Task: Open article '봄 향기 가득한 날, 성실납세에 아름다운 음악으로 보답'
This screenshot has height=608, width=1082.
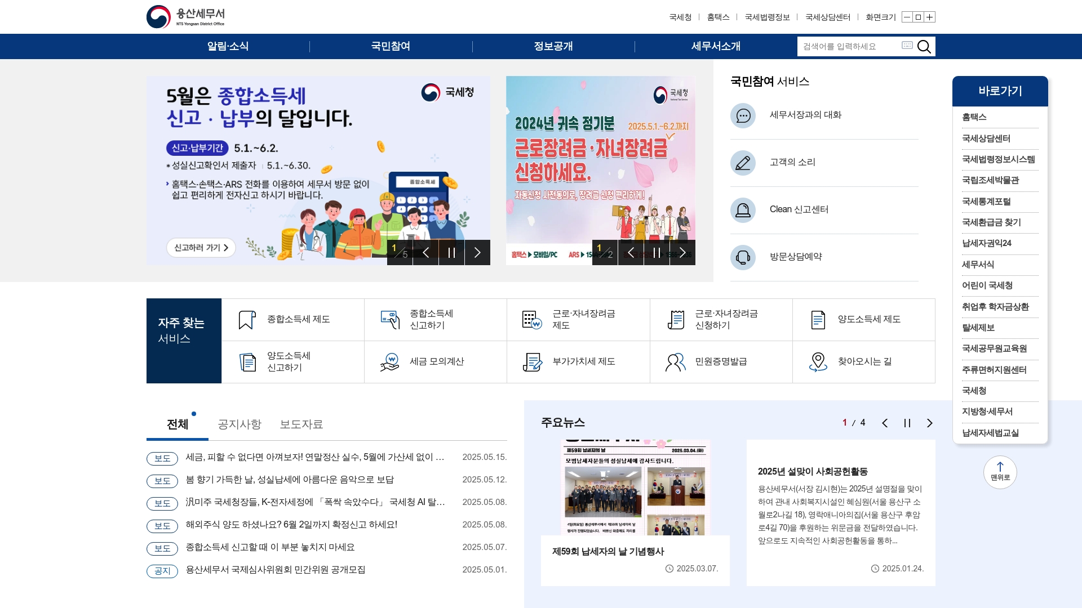Action: pos(290,480)
